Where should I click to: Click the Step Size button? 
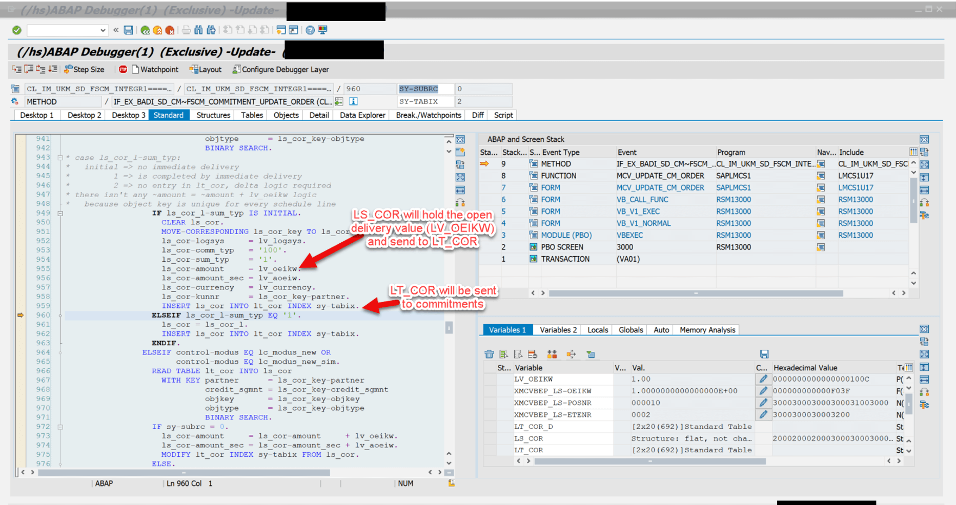[85, 69]
